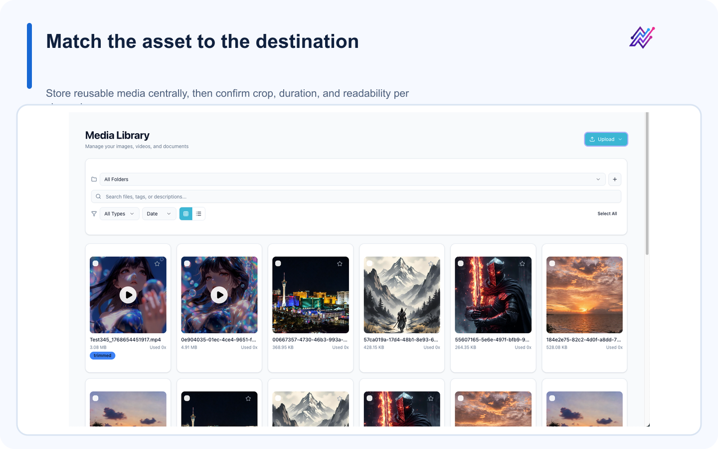Open the Date sort dropdown
Image resolution: width=718 pixels, height=449 pixels.
[159, 214]
